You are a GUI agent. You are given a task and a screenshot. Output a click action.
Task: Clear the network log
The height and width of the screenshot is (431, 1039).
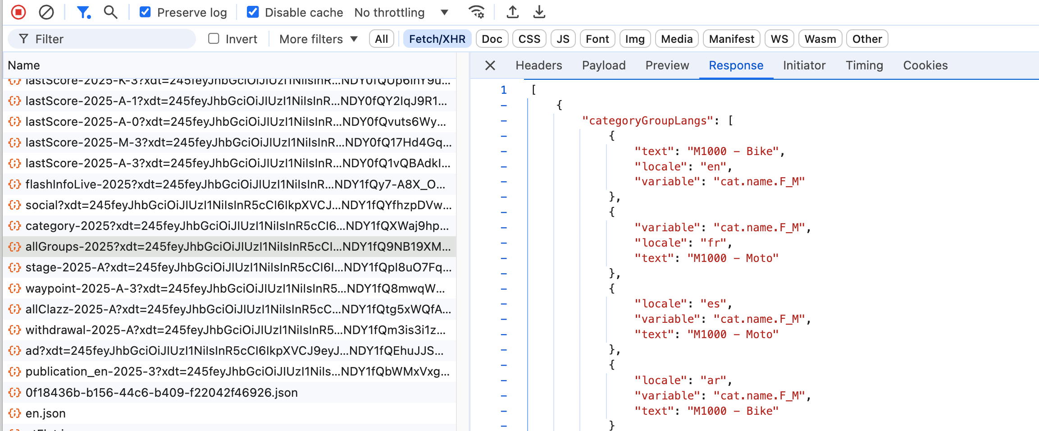46,12
